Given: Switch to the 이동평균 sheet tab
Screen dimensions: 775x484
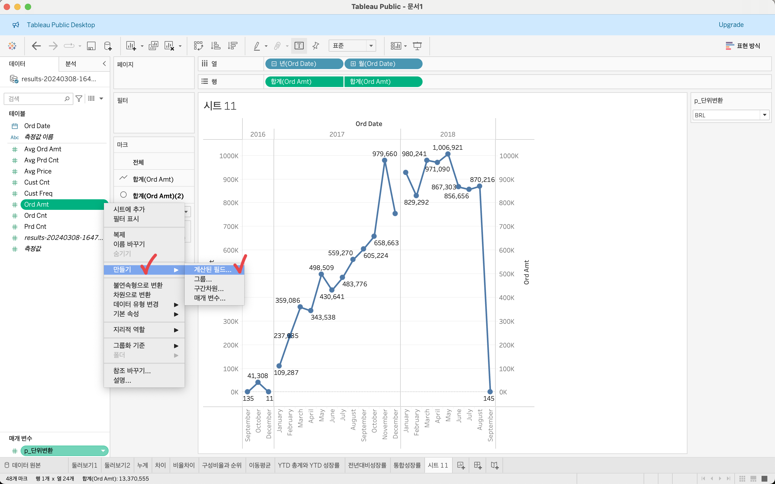Looking at the screenshot, I should (x=259, y=465).
